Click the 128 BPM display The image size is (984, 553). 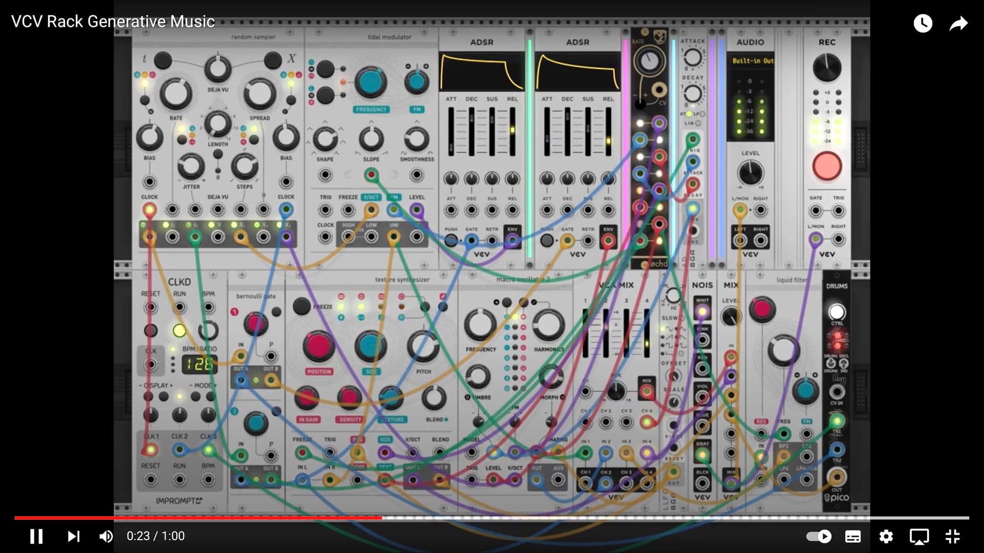(x=199, y=364)
